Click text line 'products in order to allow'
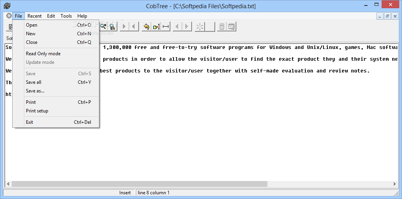The height and width of the screenshot is (199, 402). pos(250,59)
